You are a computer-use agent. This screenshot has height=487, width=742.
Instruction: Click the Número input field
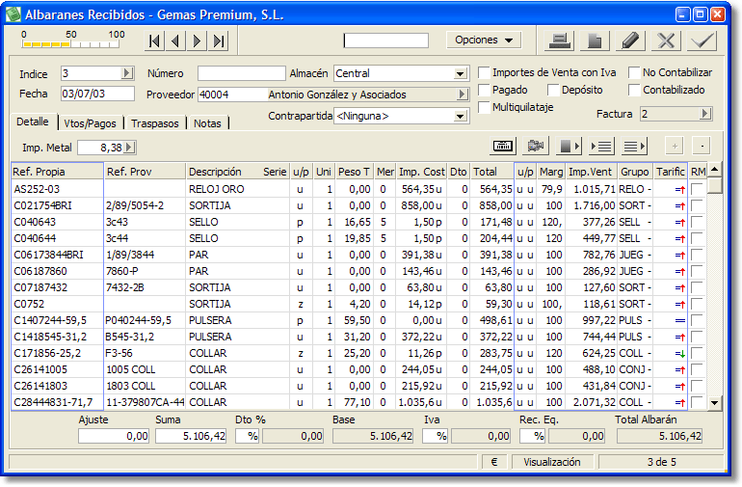[241, 74]
